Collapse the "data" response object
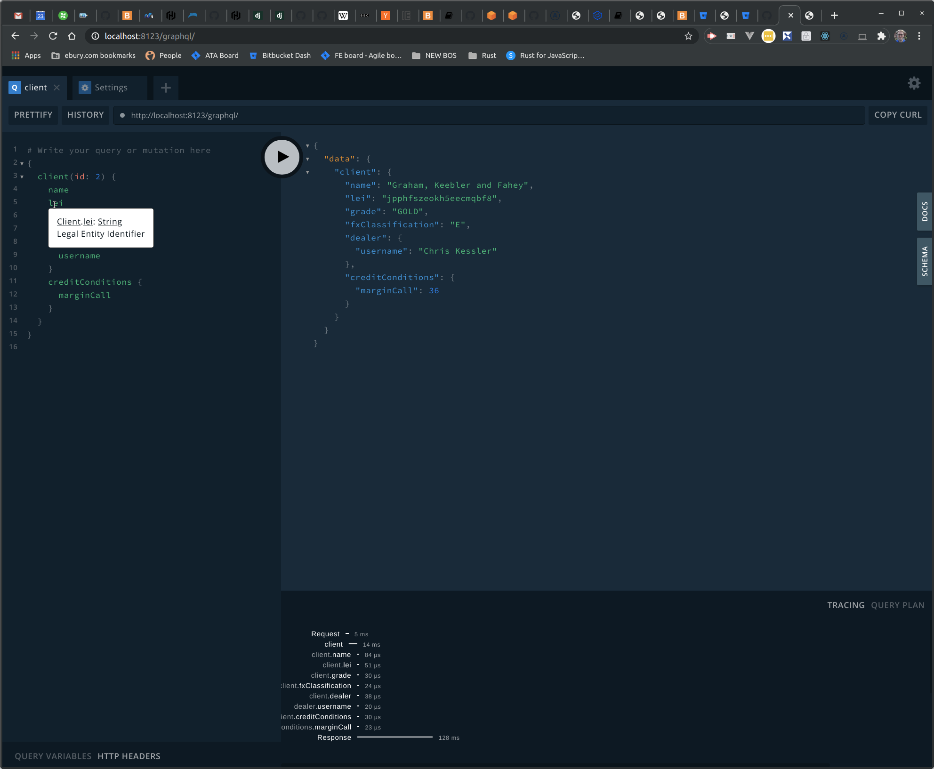Image resolution: width=934 pixels, height=769 pixels. pos(307,159)
